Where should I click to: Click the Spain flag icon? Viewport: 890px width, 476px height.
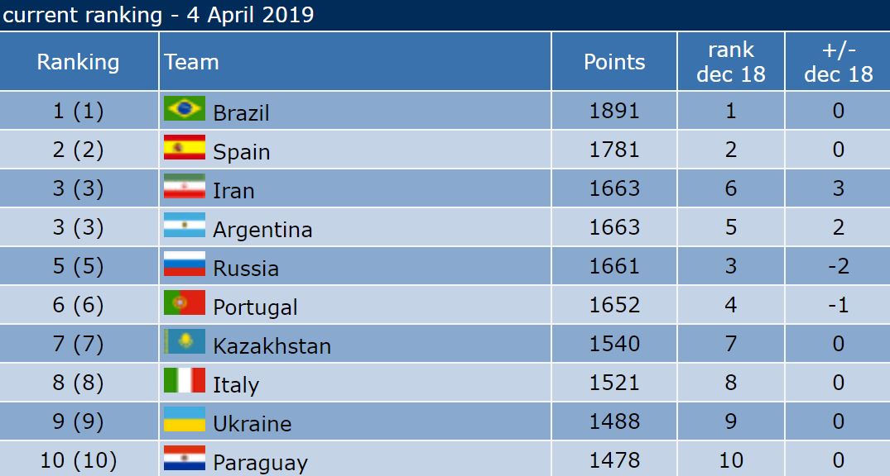[x=185, y=147]
